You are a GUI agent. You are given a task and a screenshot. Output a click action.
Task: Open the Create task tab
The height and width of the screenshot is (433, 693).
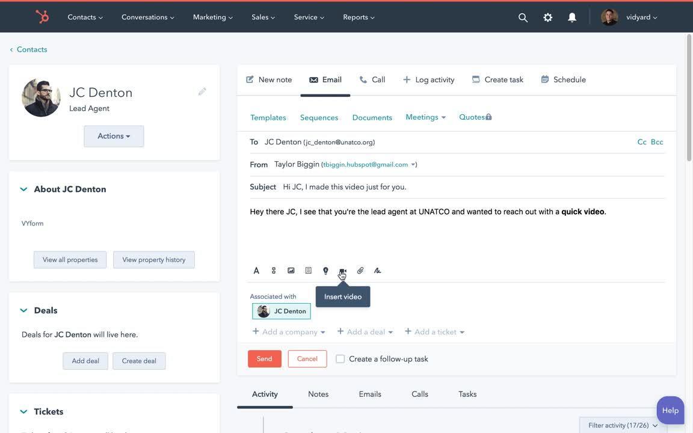(497, 79)
